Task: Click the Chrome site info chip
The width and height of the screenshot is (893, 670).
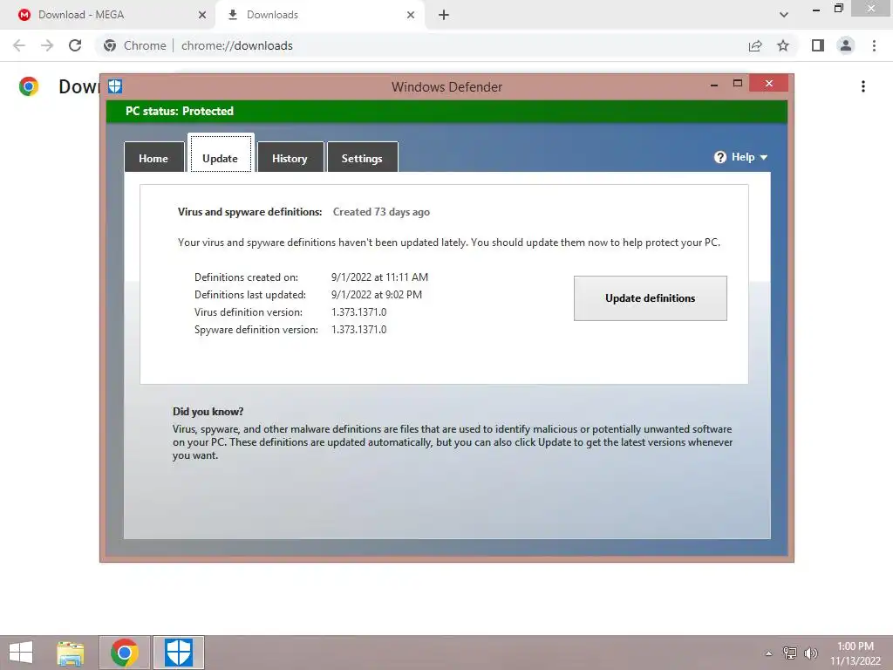Action: click(135, 45)
